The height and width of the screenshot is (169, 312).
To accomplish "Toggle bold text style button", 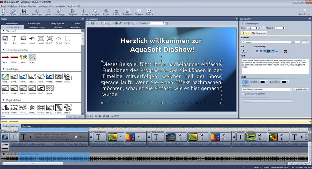I will point(243,51).
